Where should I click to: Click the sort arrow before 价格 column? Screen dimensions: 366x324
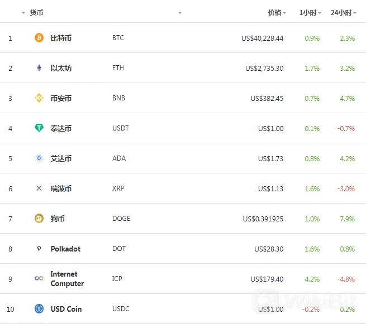180,13
